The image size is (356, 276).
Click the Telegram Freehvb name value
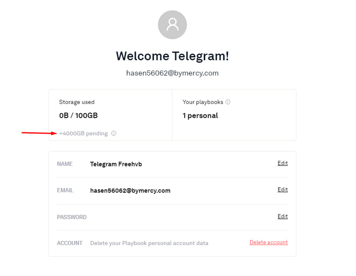point(117,164)
